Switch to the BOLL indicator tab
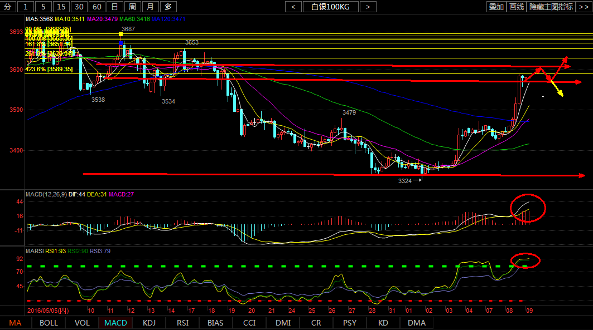The height and width of the screenshot is (330, 593). click(49, 323)
